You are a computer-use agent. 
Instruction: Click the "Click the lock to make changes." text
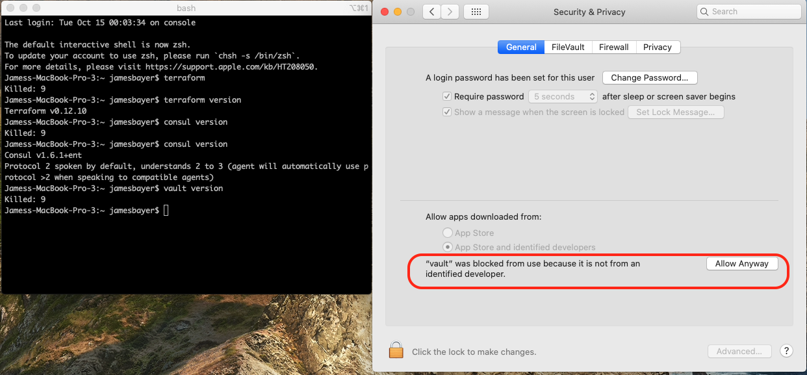(x=474, y=352)
